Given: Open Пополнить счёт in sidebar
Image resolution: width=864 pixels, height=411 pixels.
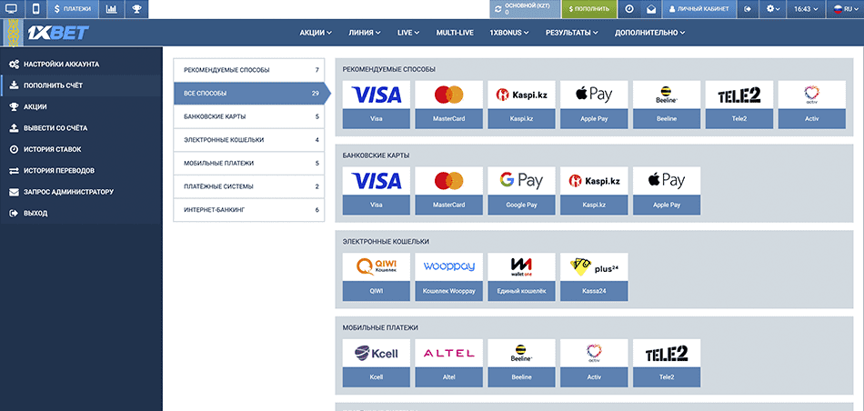Looking at the screenshot, I should pos(82,85).
